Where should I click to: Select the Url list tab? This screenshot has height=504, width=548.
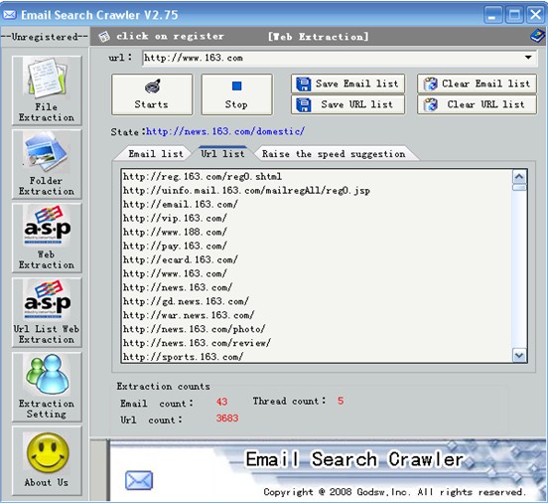tap(222, 153)
